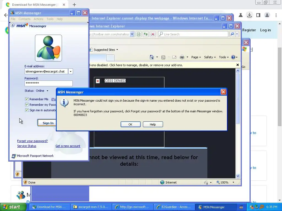The image size is (282, 211).
Task: Click Help in the MSN Messenger error dialog
Action: click(153, 124)
